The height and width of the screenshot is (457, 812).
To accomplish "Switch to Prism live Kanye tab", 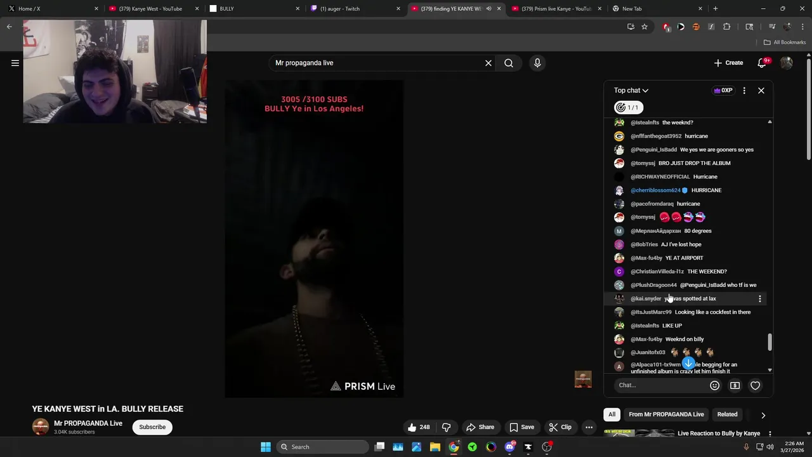I will 556,9.
